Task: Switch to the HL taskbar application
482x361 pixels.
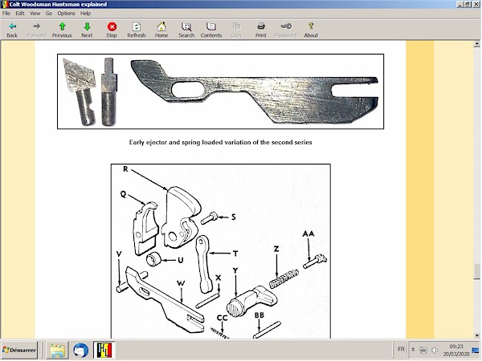Action: [104, 350]
